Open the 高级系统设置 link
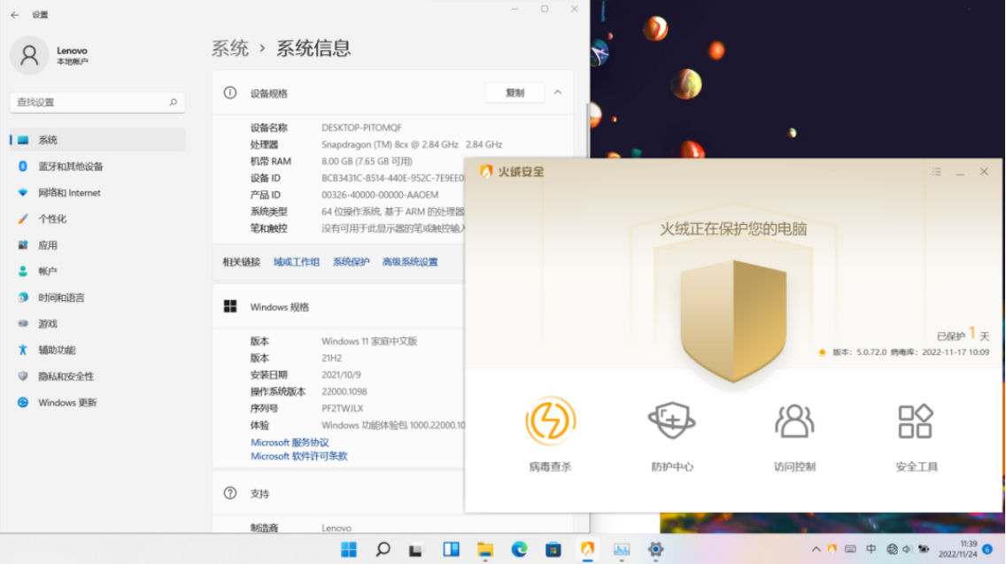 pos(410,262)
